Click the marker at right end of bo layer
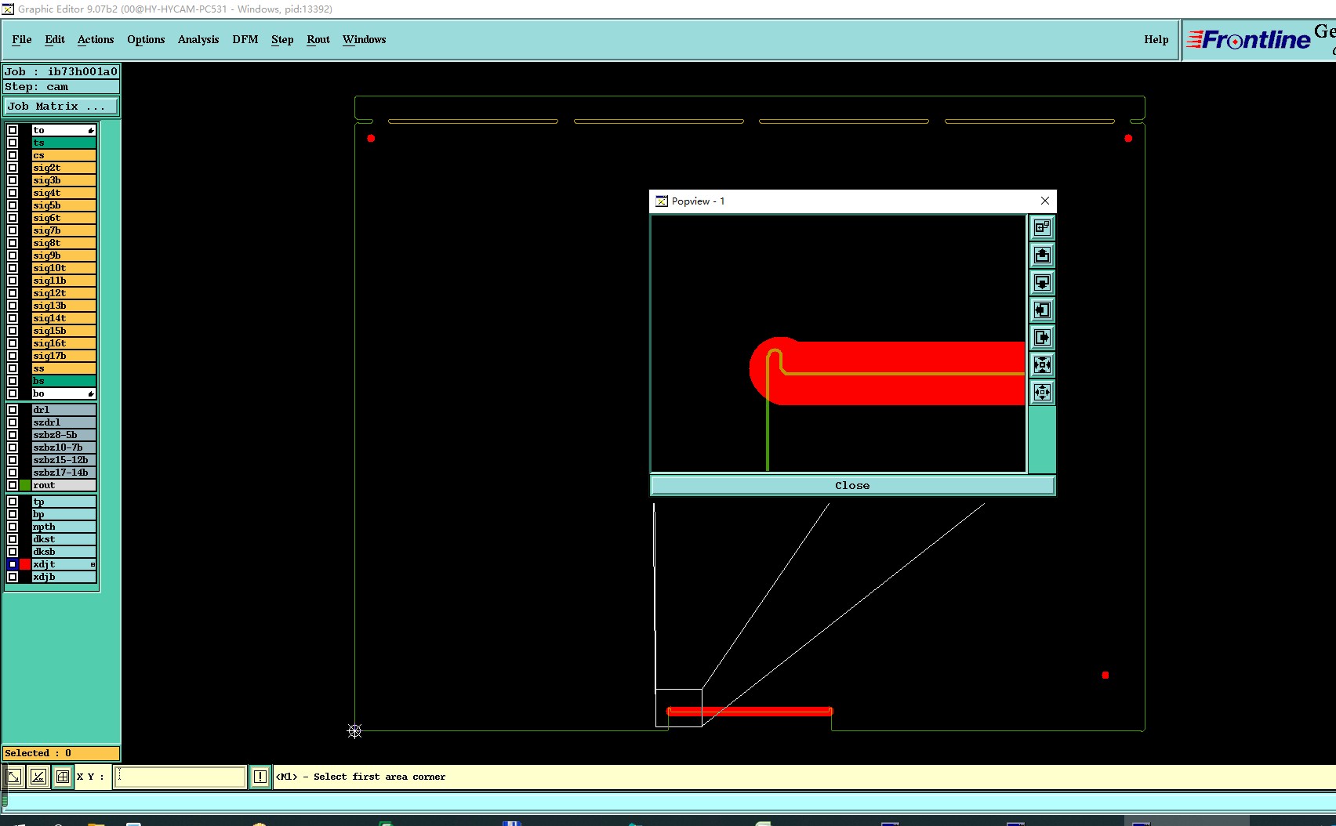The height and width of the screenshot is (826, 1336). click(91, 393)
